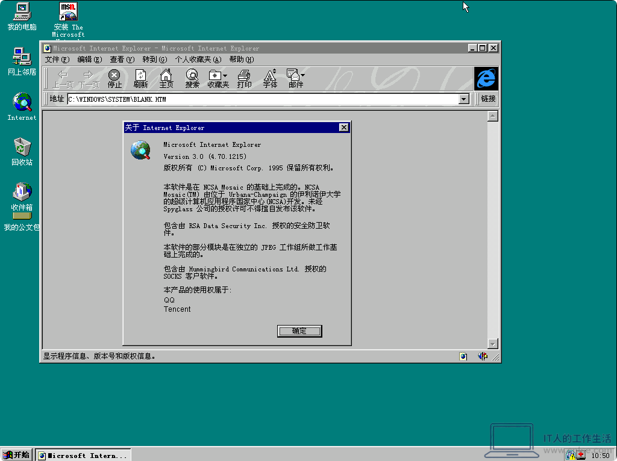This screenshot has height=461, width=617.
Task: Open the Edit (编辑) menu
Action: tap(90, 60)
